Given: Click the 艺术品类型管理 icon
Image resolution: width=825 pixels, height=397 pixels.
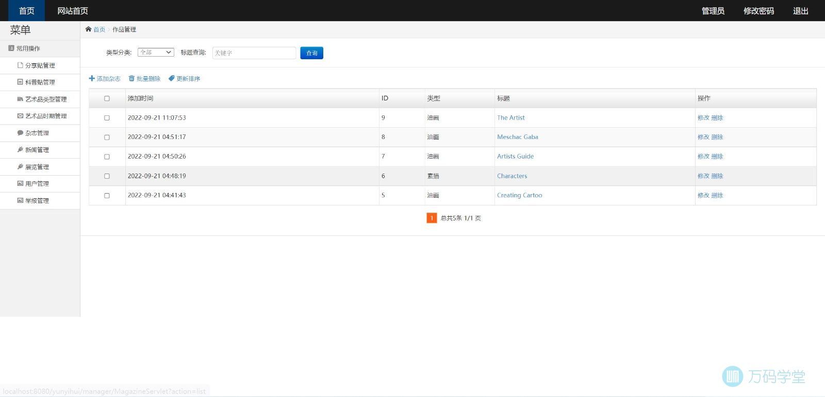Looking at the screenshot, I should (20, 99).
